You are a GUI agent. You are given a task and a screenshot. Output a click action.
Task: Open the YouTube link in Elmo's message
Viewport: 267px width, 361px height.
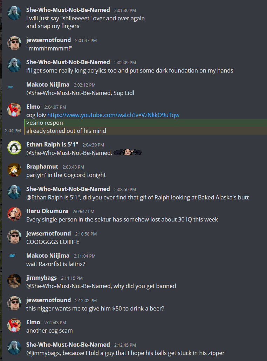(x=113, y=115)
